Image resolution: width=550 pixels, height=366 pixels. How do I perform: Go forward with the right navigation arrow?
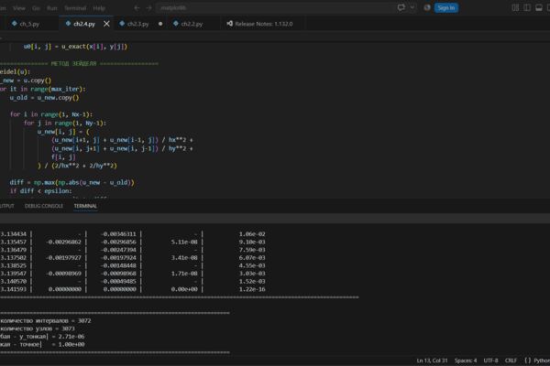coord(149,7)
